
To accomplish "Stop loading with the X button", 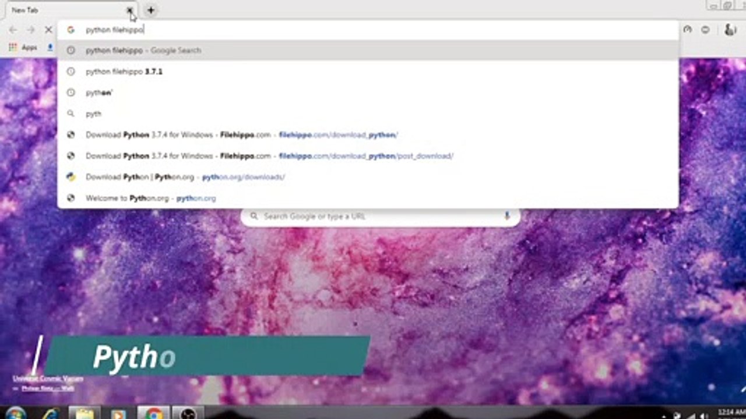I will 48,30.
